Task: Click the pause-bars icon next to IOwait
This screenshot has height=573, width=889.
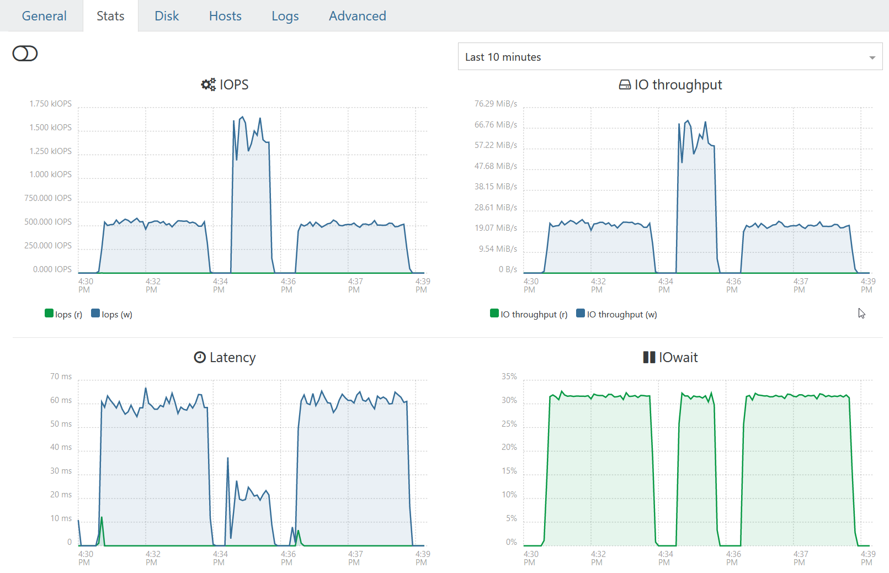Action: (649, 357)
